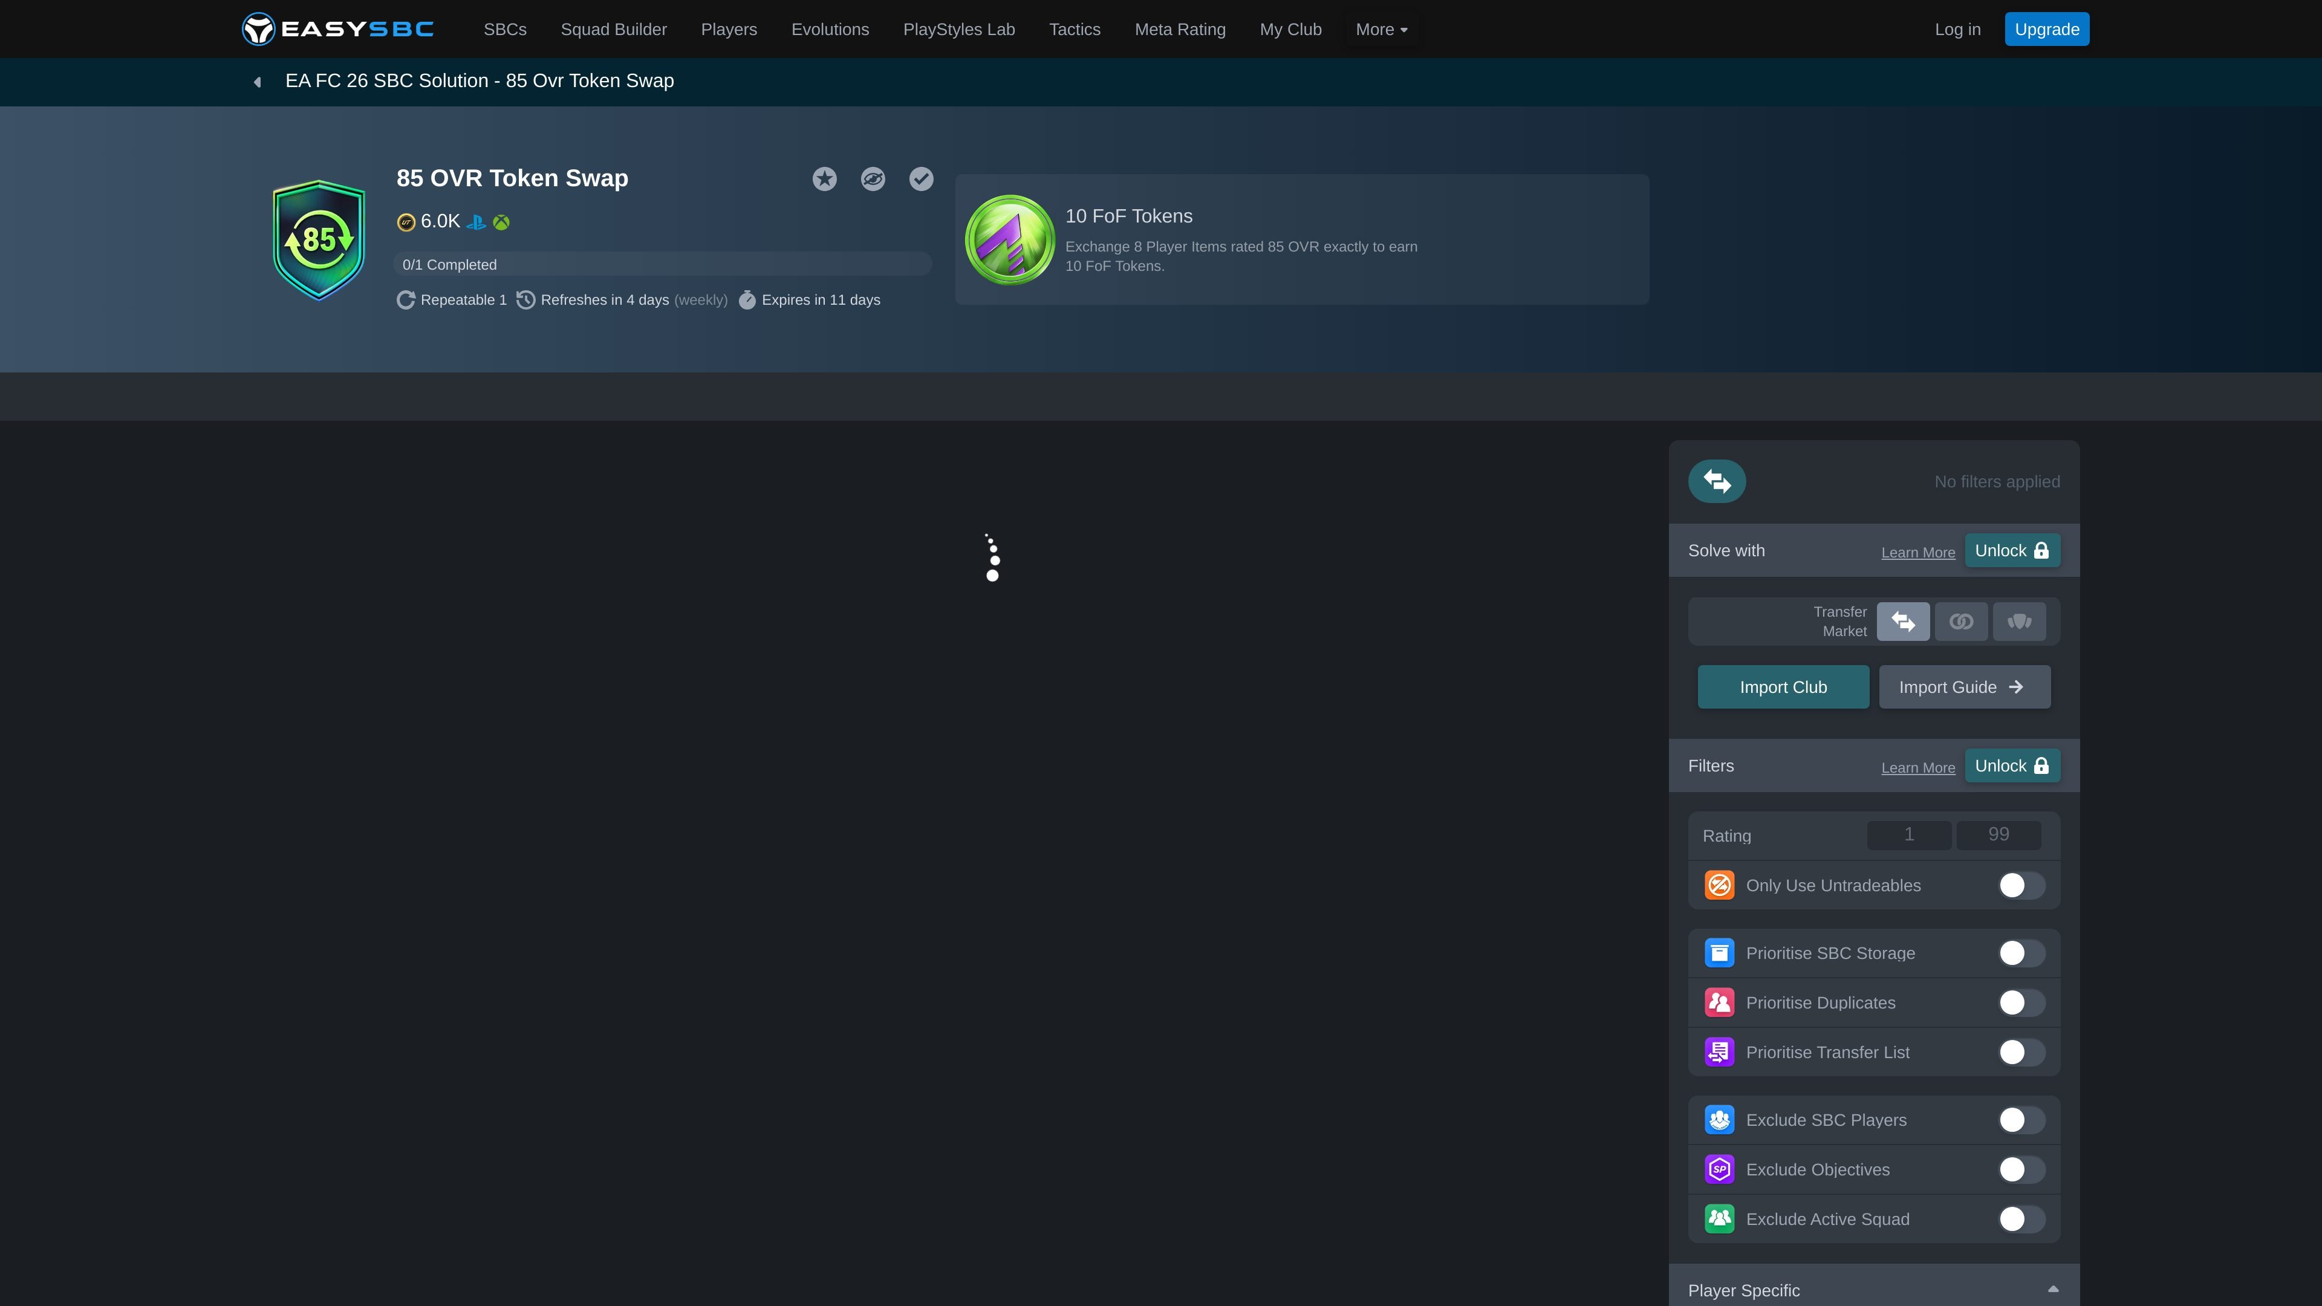Hide the SBC with the crossed-eye icon
2322x1306 pixels.
873,178
